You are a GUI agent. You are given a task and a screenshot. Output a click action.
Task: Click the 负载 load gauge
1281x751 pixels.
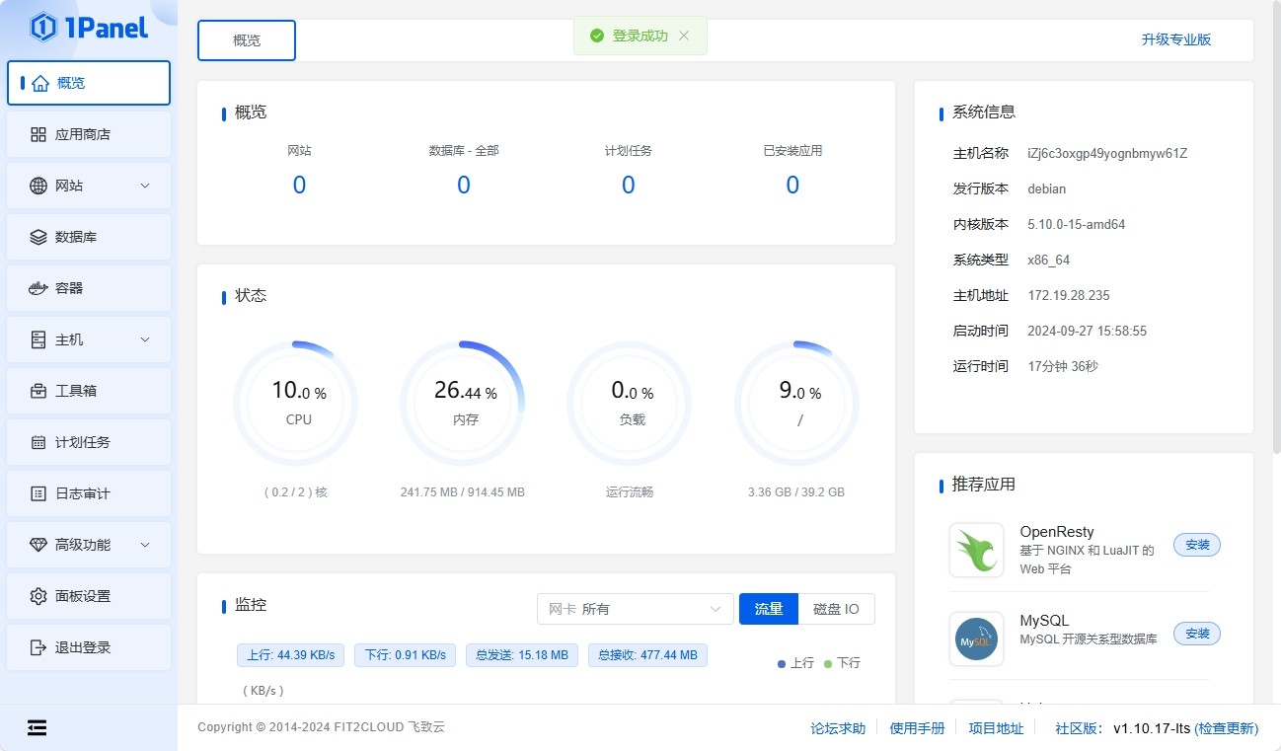pos(630,403)
